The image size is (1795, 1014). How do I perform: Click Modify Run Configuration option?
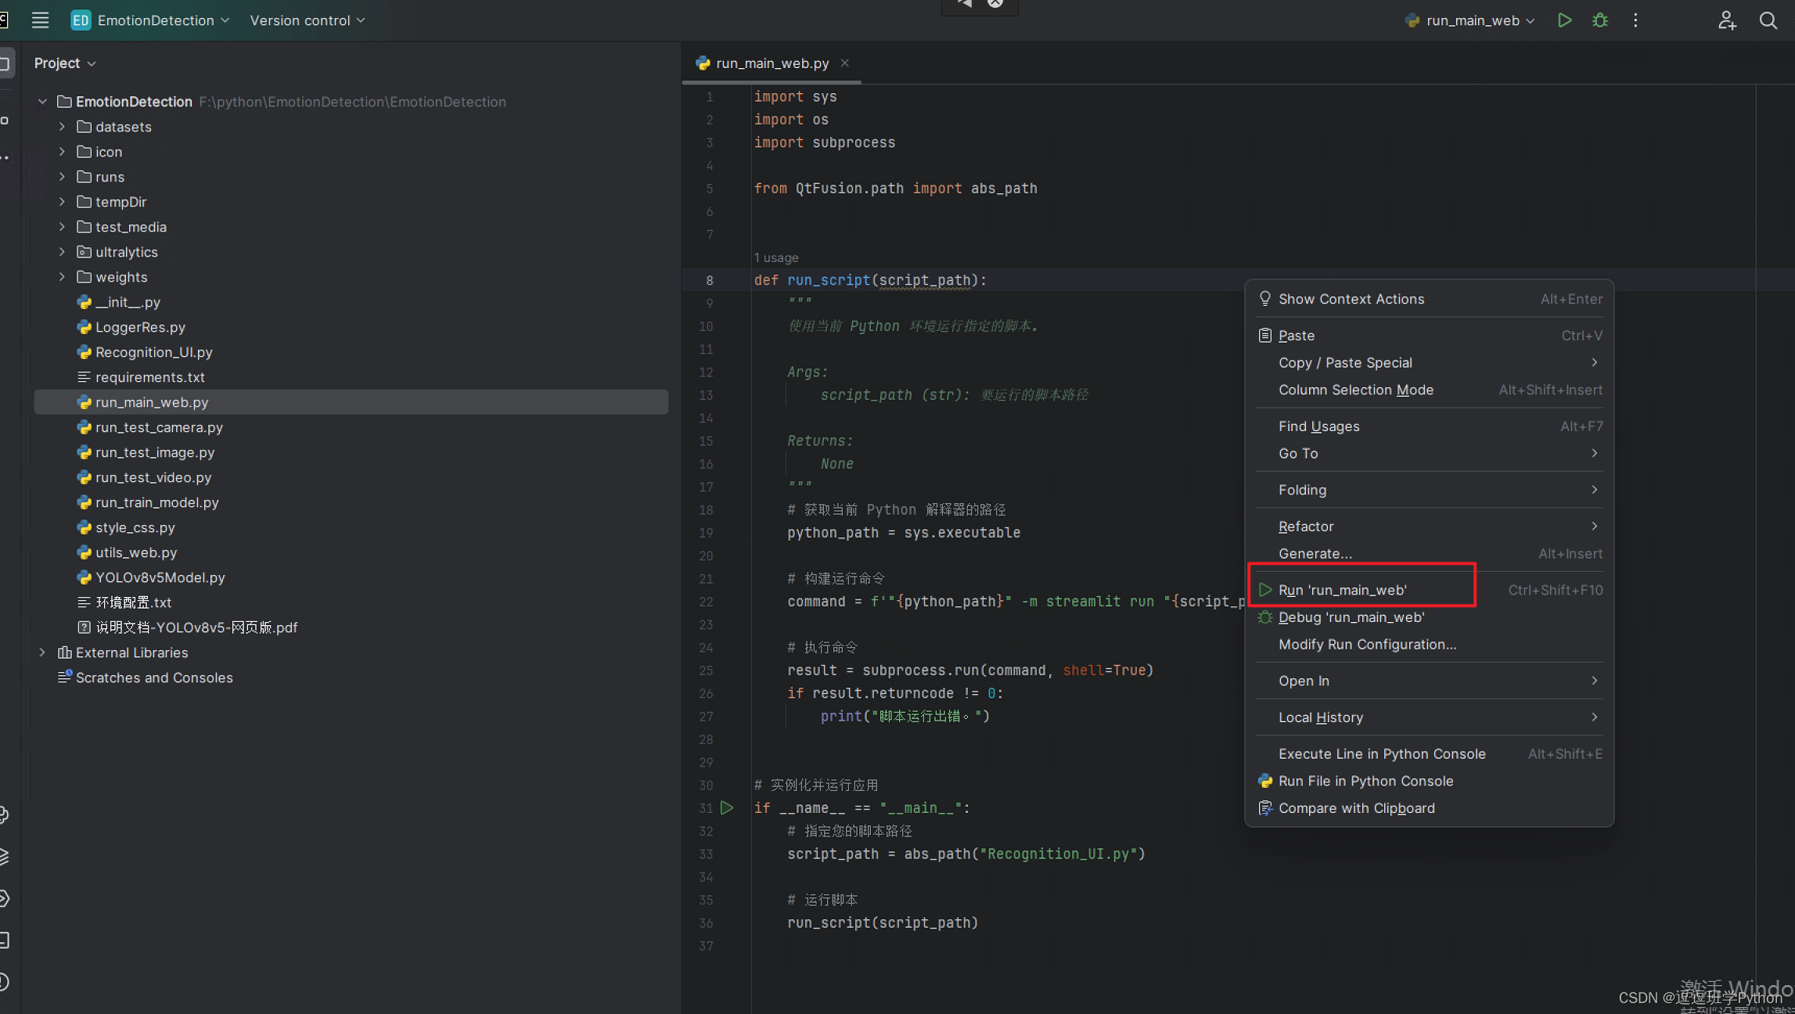(x=1367, y=645)
